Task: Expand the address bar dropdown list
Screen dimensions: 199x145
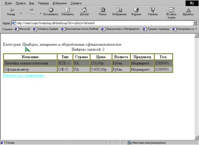Action: (x=195, y=23)
